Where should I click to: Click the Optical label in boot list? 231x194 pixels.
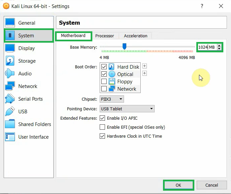pyautogui.click(x=125, y=74)
